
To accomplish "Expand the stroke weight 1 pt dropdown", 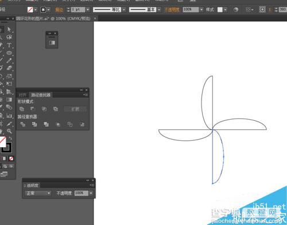I will (88, 10).
